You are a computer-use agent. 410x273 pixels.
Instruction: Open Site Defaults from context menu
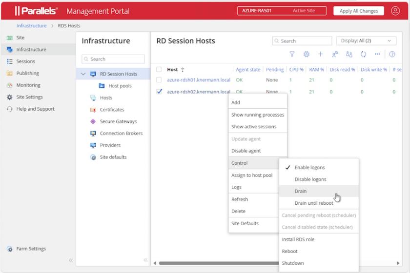pos(254,223)
